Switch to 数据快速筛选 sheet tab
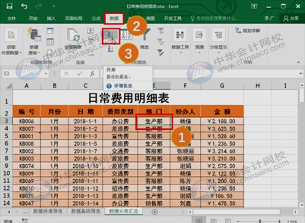This screenshot has height=223, width=305. coord(47,211)
